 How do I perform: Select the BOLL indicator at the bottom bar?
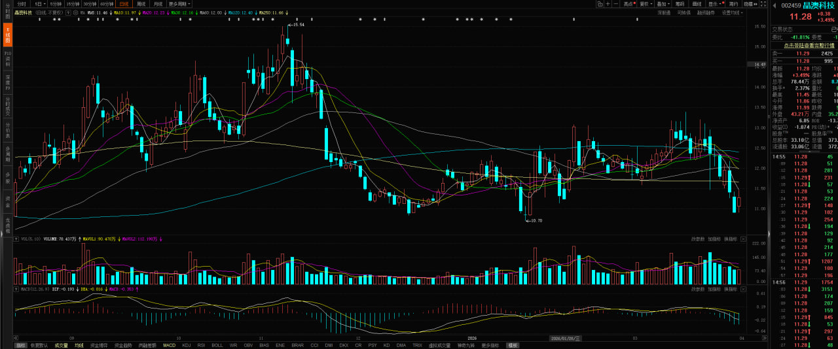tap(217, 344)
